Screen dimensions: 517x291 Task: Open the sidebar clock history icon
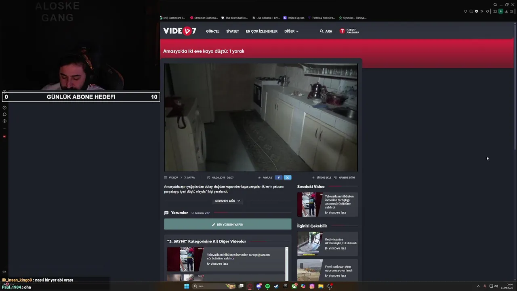pos(4,108)
